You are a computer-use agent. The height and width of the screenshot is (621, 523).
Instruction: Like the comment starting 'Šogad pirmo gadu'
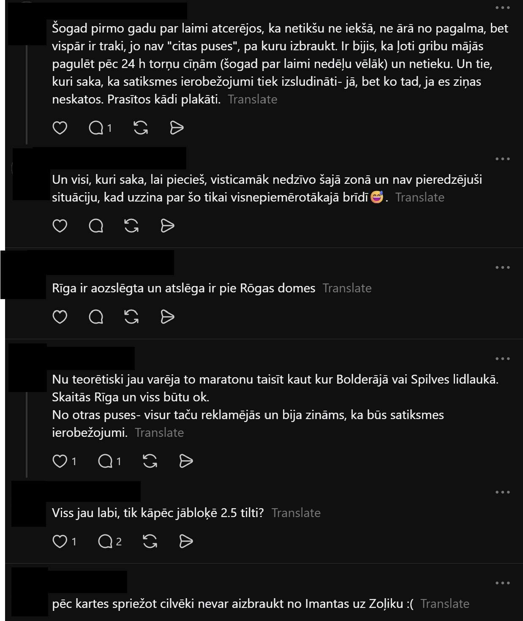[60, 128]
